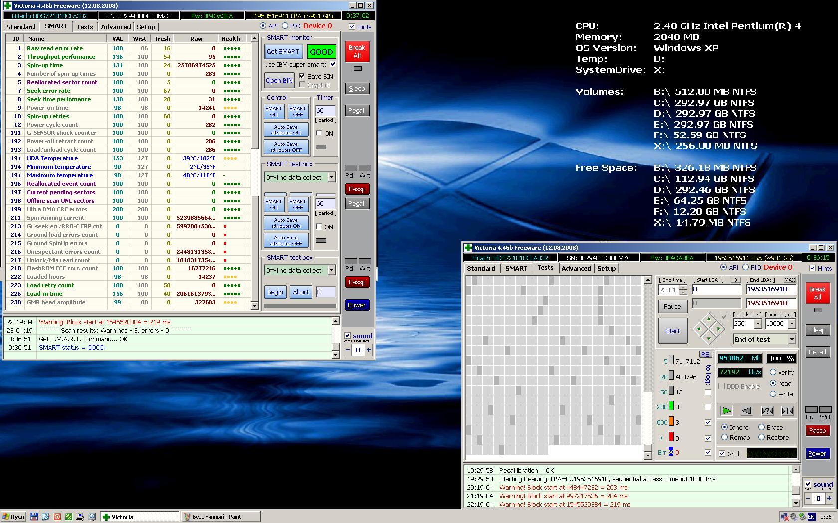Select the Remap radio option
The width and height of the screenshot is (838, 523).
[x=724, y=437]
